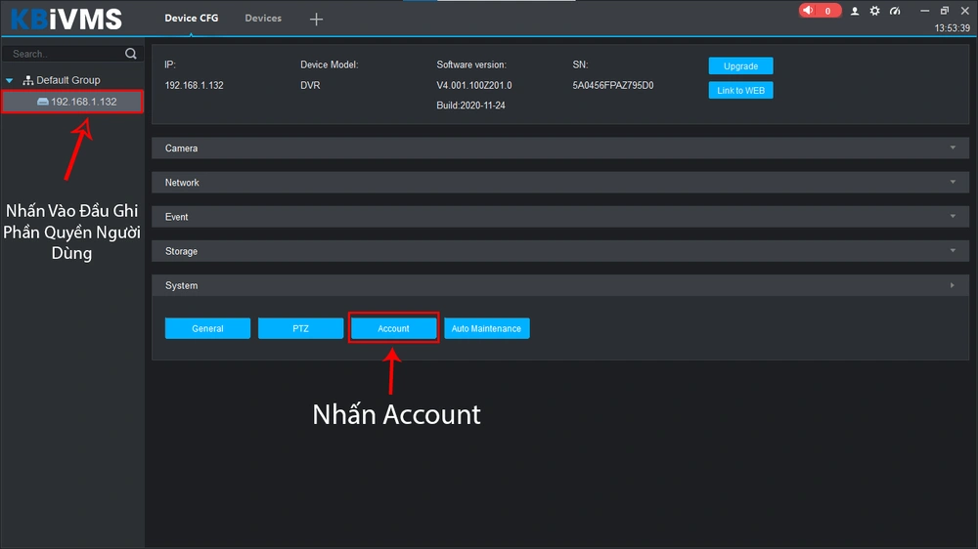Close the KBiVMS window
Image resolution: width=978 pixels, height=549 pixels.
[x=964, y=11]
